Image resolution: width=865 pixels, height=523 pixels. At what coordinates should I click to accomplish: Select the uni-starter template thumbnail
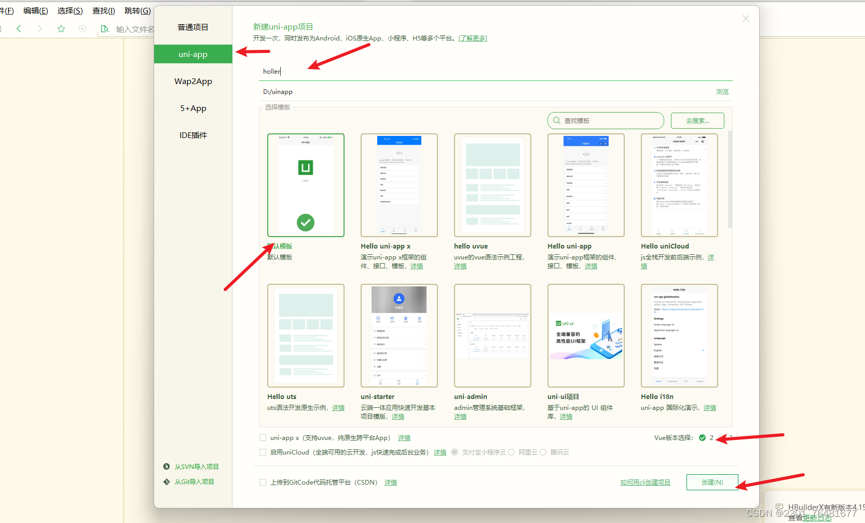pos(399,336)
